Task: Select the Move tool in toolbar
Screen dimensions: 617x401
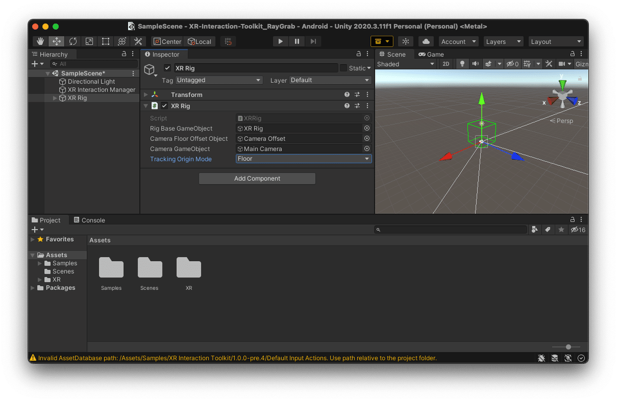Action: pos(57,42)
